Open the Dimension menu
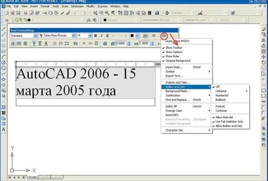This screenshot has width=268, height=181. [77, 6]
